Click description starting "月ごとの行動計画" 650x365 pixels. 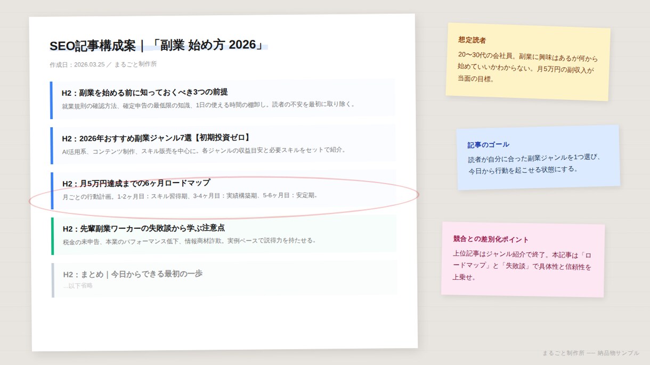[x=191, y=196]
